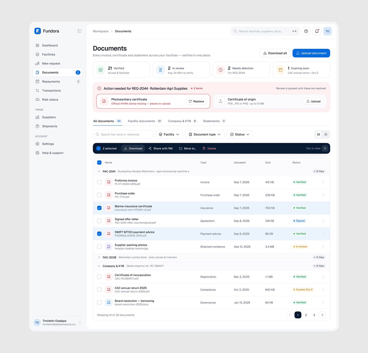Open row menu for Proforma invoice

[323, 182]
